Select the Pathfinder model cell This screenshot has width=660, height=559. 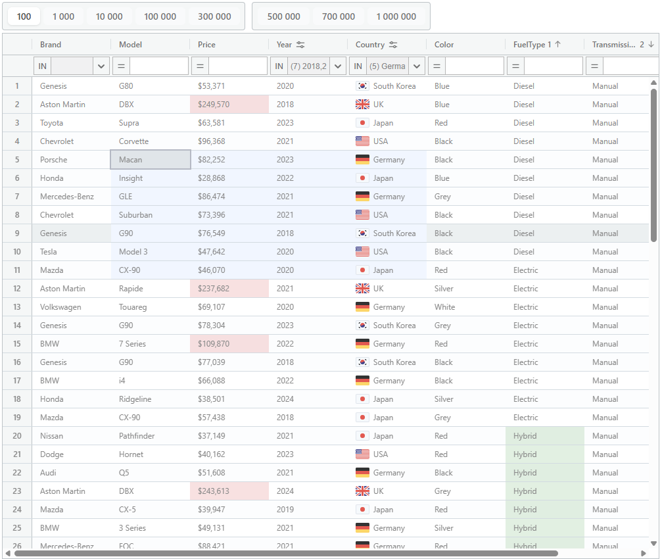pyautogui.click(x=151, y=436)
